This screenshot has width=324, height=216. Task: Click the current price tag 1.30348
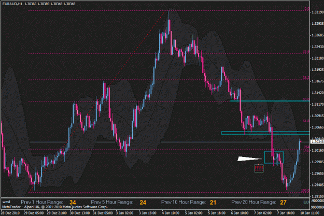tap(317, 141)
